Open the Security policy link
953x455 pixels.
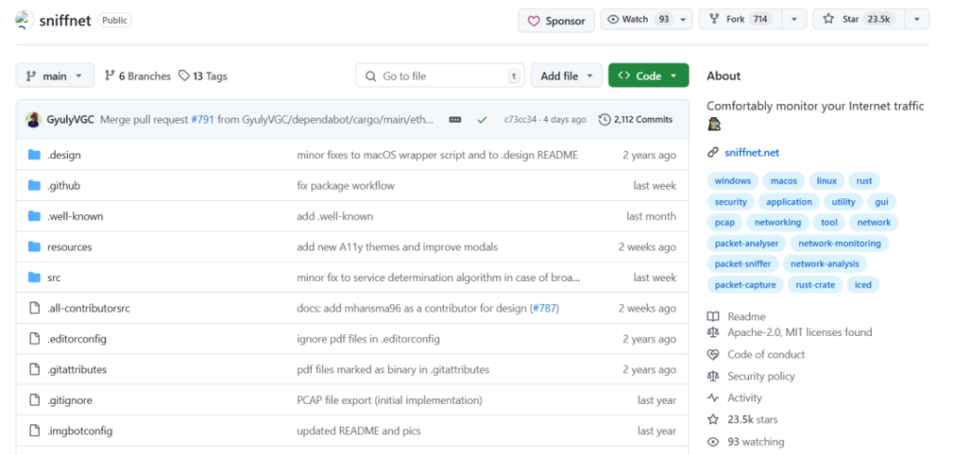coord(761,376)
